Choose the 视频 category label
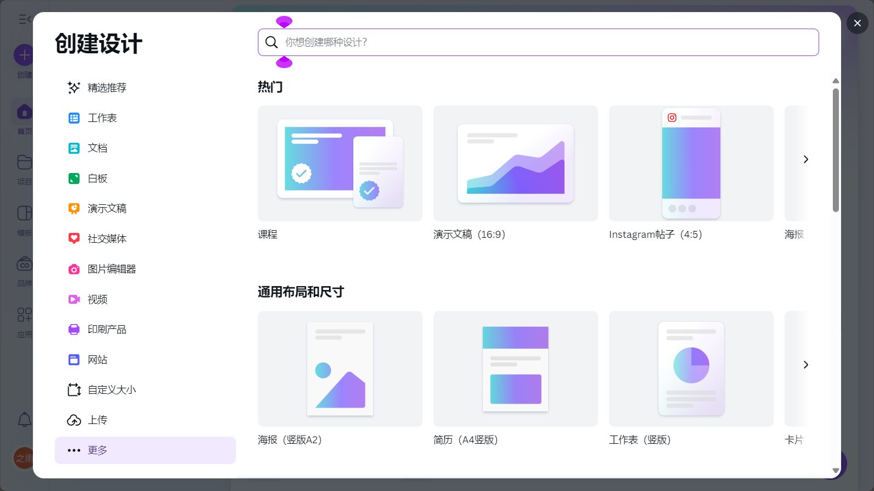Viewport: 874px width, 491px height. point(98,299)
